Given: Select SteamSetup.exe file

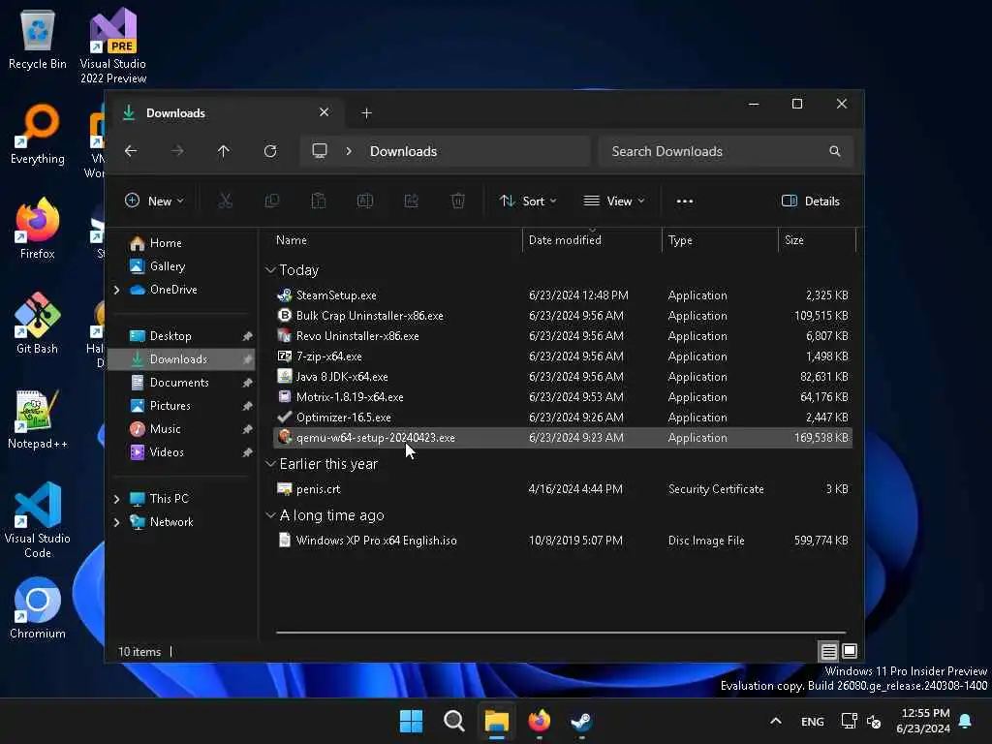Looking at the screenshot, I should pyautogui.click(x=563, y=295).
